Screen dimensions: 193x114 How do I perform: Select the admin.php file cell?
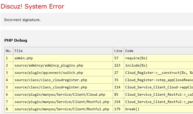click(24, 58)
